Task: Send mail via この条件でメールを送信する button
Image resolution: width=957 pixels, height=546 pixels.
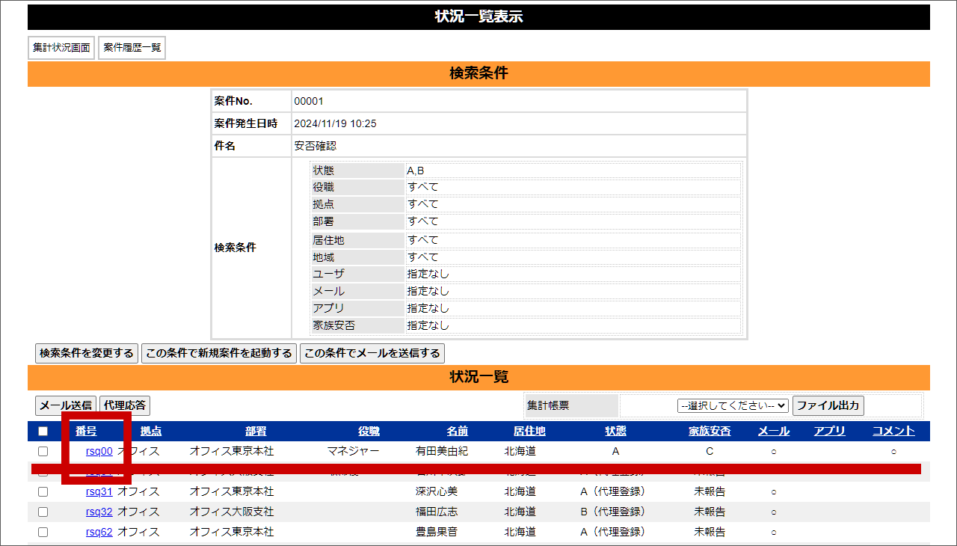Action: tap(372, 354)
